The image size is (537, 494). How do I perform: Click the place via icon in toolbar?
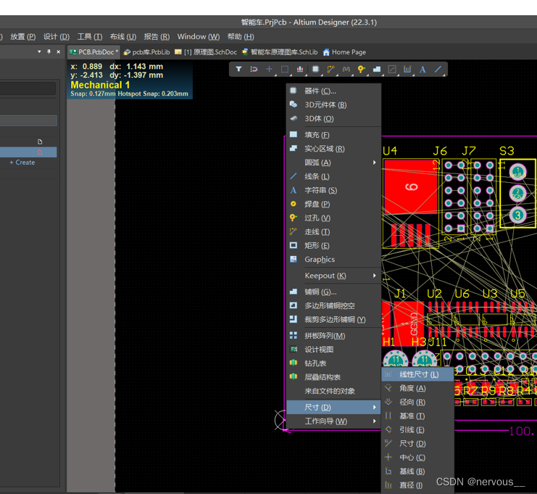[x=361, y=70]
